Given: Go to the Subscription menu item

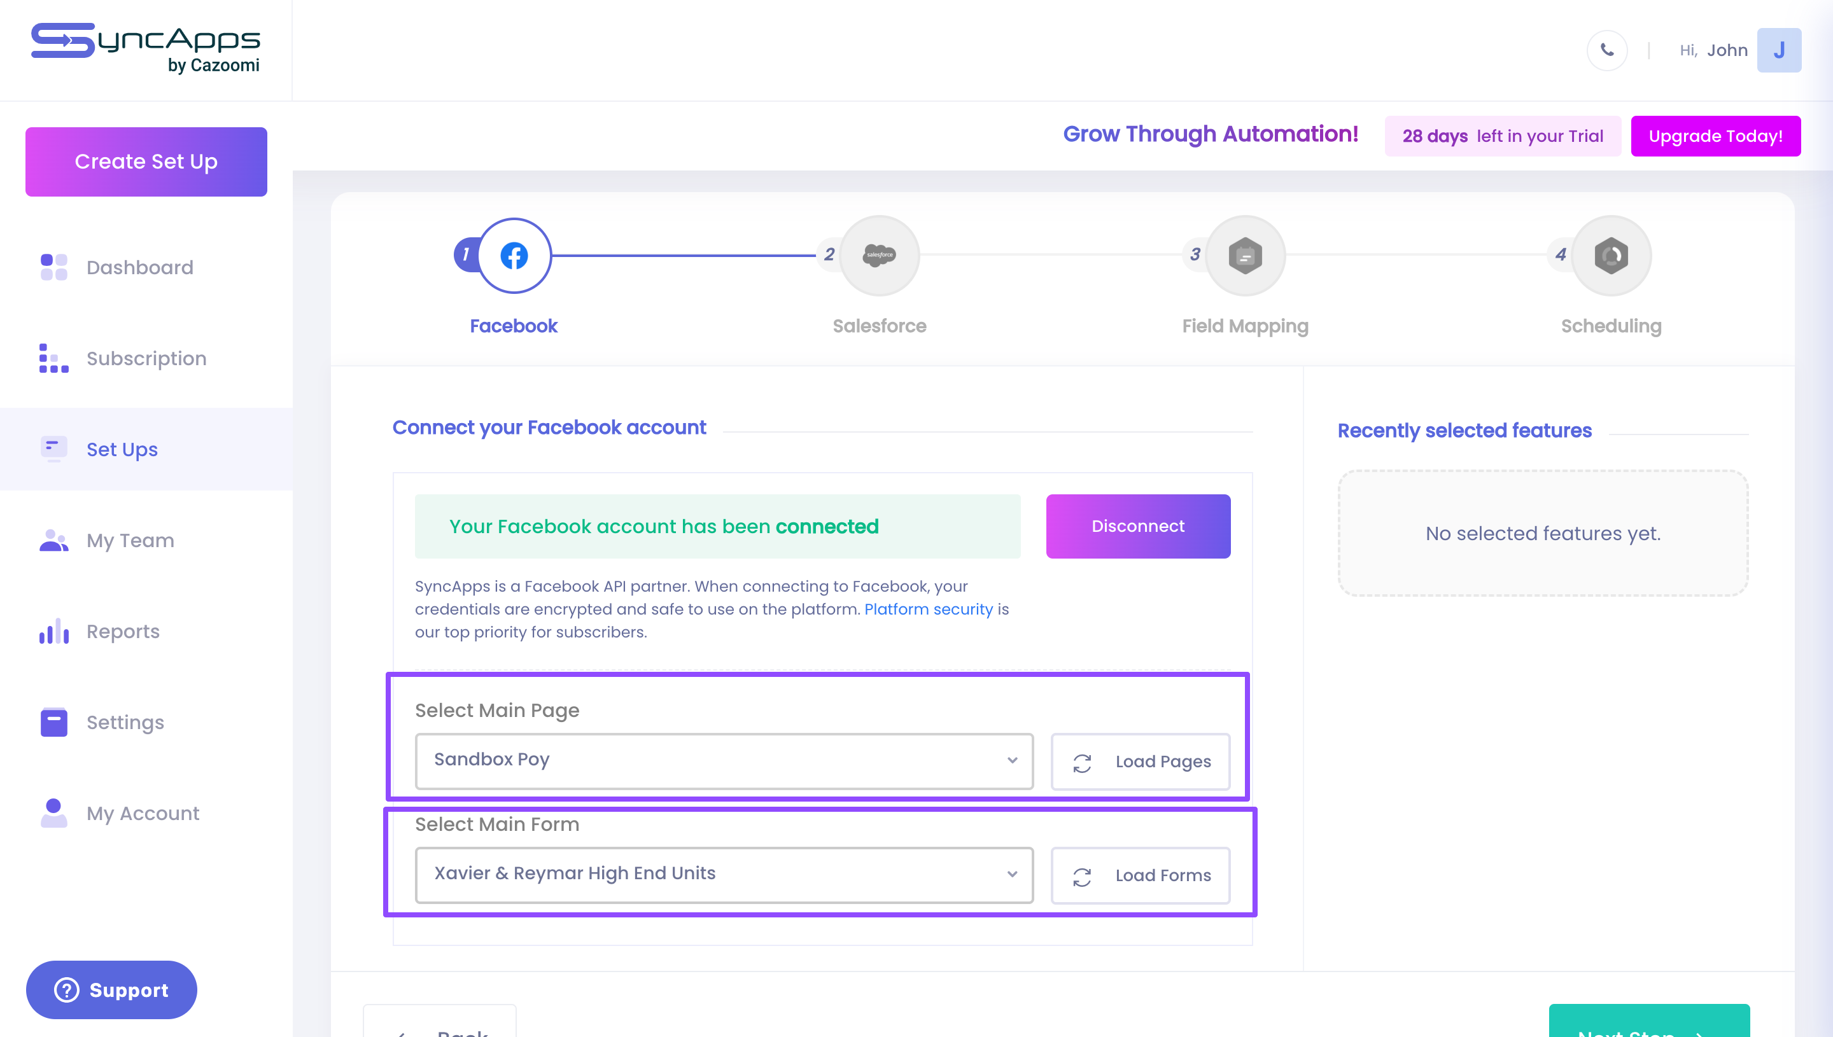Looking at the screenshot, I should tap(146, 358).
